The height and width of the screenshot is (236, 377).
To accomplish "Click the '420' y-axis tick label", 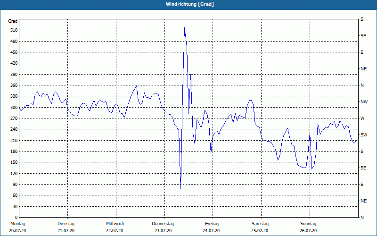I will coord(14,63).
